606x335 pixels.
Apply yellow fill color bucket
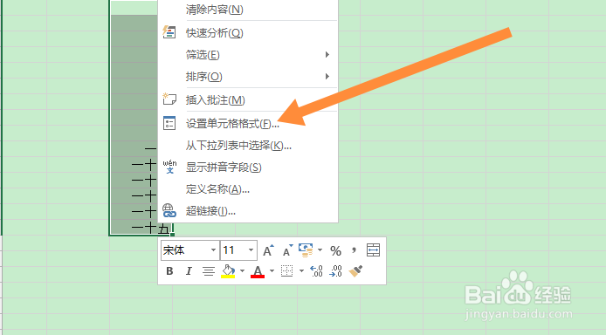pyautogui.click(x=228, y=271)
